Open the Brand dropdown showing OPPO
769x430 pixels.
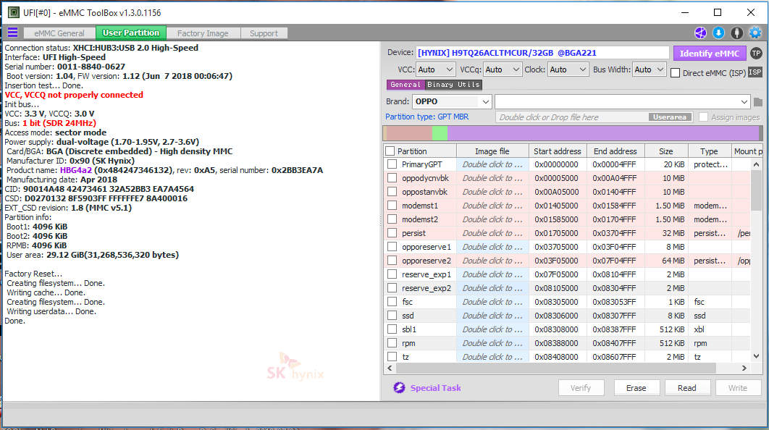(x=452, y=101)
